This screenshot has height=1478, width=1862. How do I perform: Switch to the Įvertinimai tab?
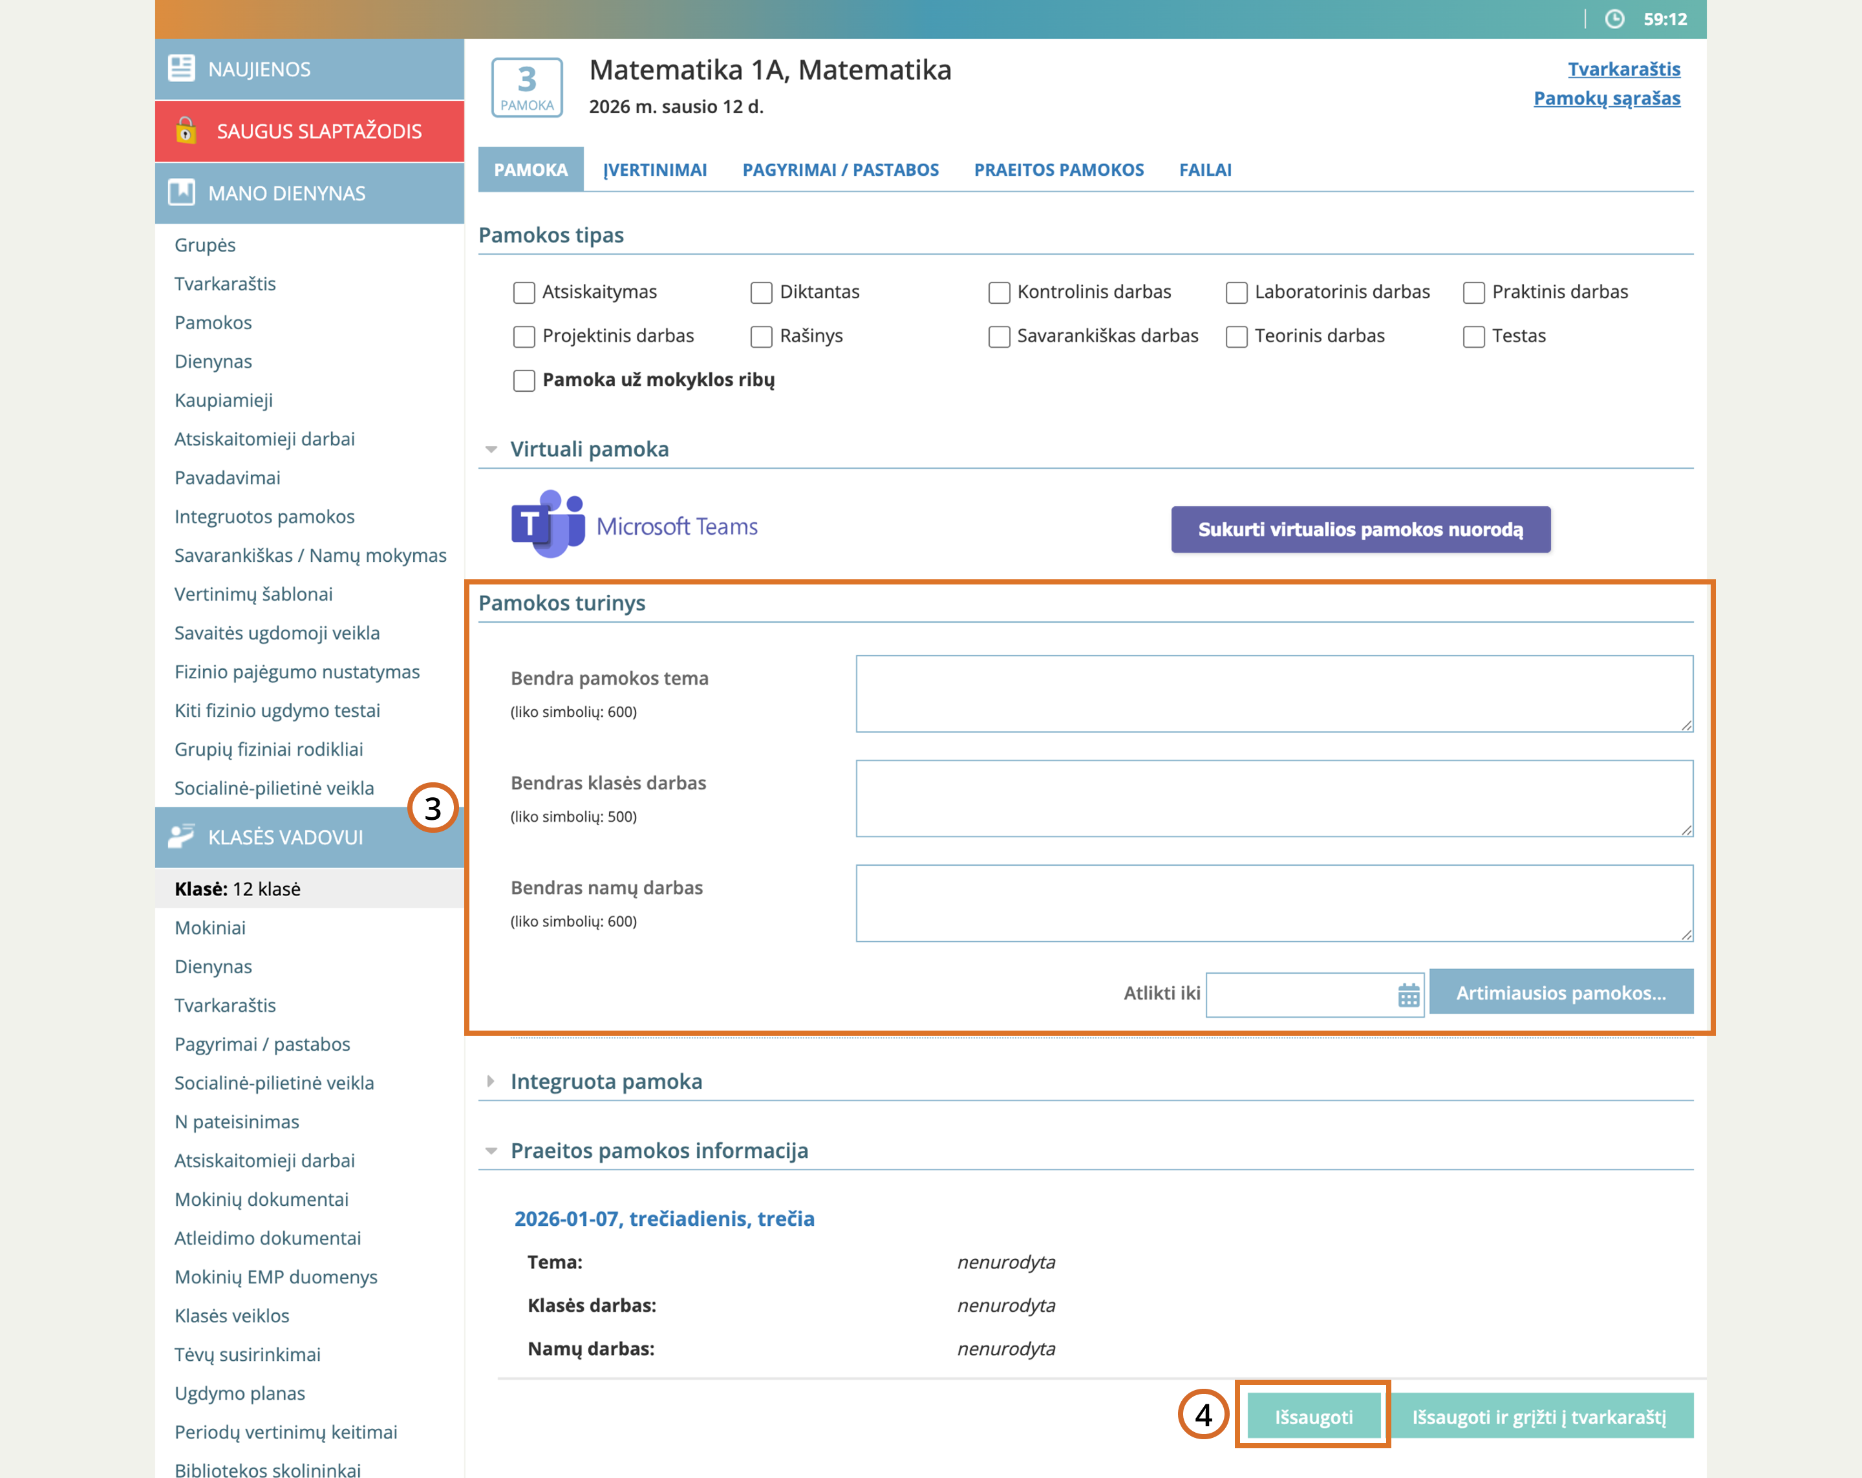[655, 170]
